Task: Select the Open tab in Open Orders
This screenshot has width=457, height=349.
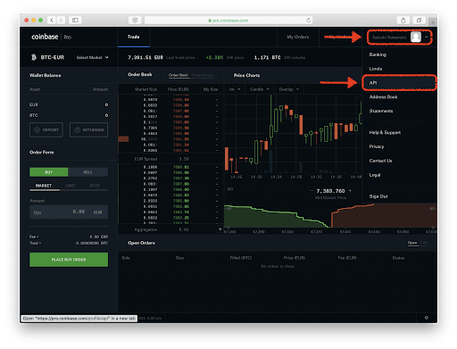Action: (x=412, y=243)
